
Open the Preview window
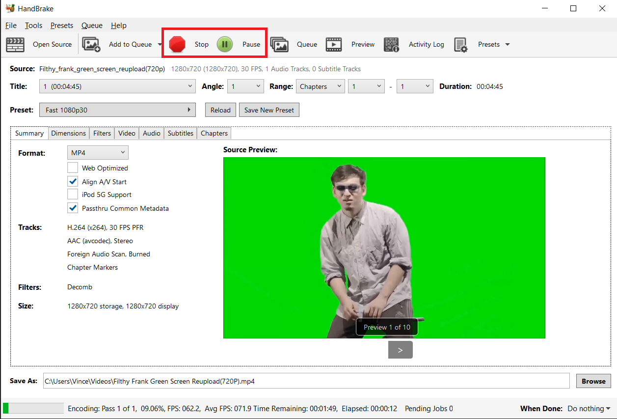coord(352,44)
